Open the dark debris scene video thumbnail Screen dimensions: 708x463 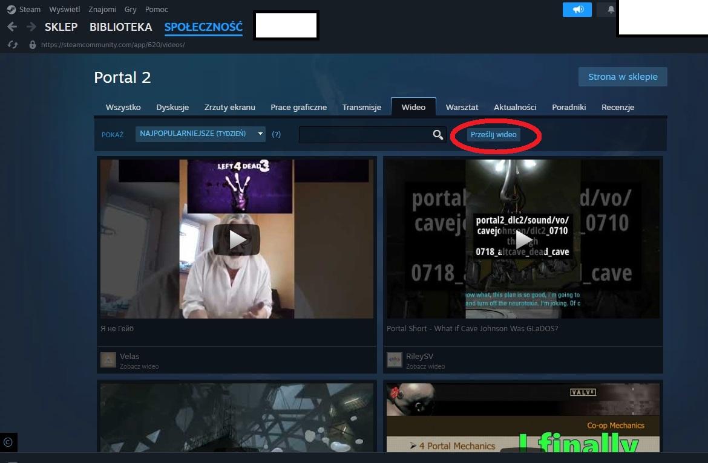(237, 418)
